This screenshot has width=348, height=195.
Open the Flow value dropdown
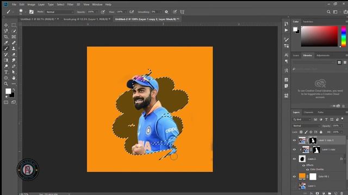(126, 12)
